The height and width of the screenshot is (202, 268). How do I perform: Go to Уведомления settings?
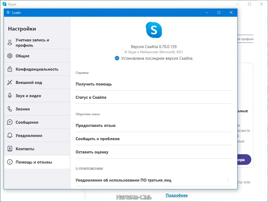pos(37,135)
